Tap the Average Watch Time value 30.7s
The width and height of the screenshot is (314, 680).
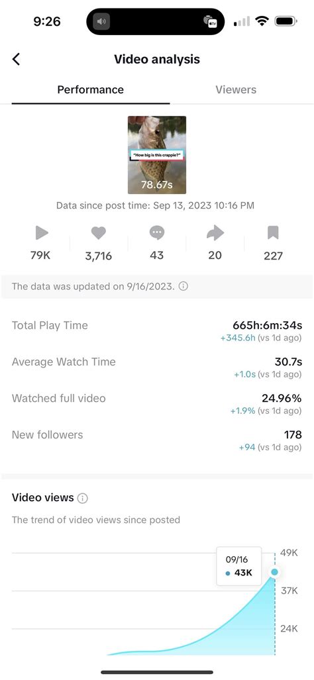[288, 362]
